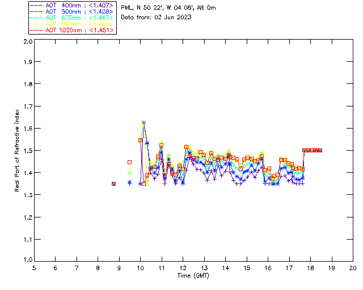Click the blue asterisk peak marker near 1.62
Screen dimensions: 363x290
[x=143, y=122]
